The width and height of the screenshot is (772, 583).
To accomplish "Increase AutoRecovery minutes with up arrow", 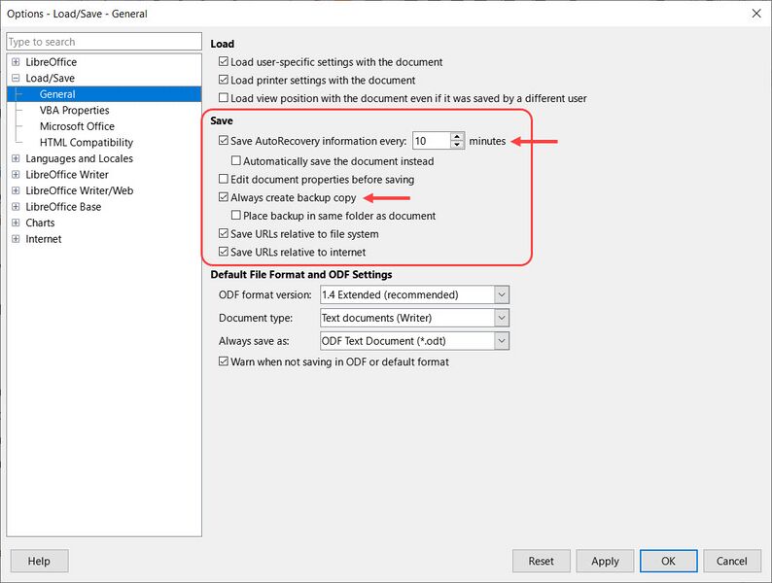I will click(457, 137).
